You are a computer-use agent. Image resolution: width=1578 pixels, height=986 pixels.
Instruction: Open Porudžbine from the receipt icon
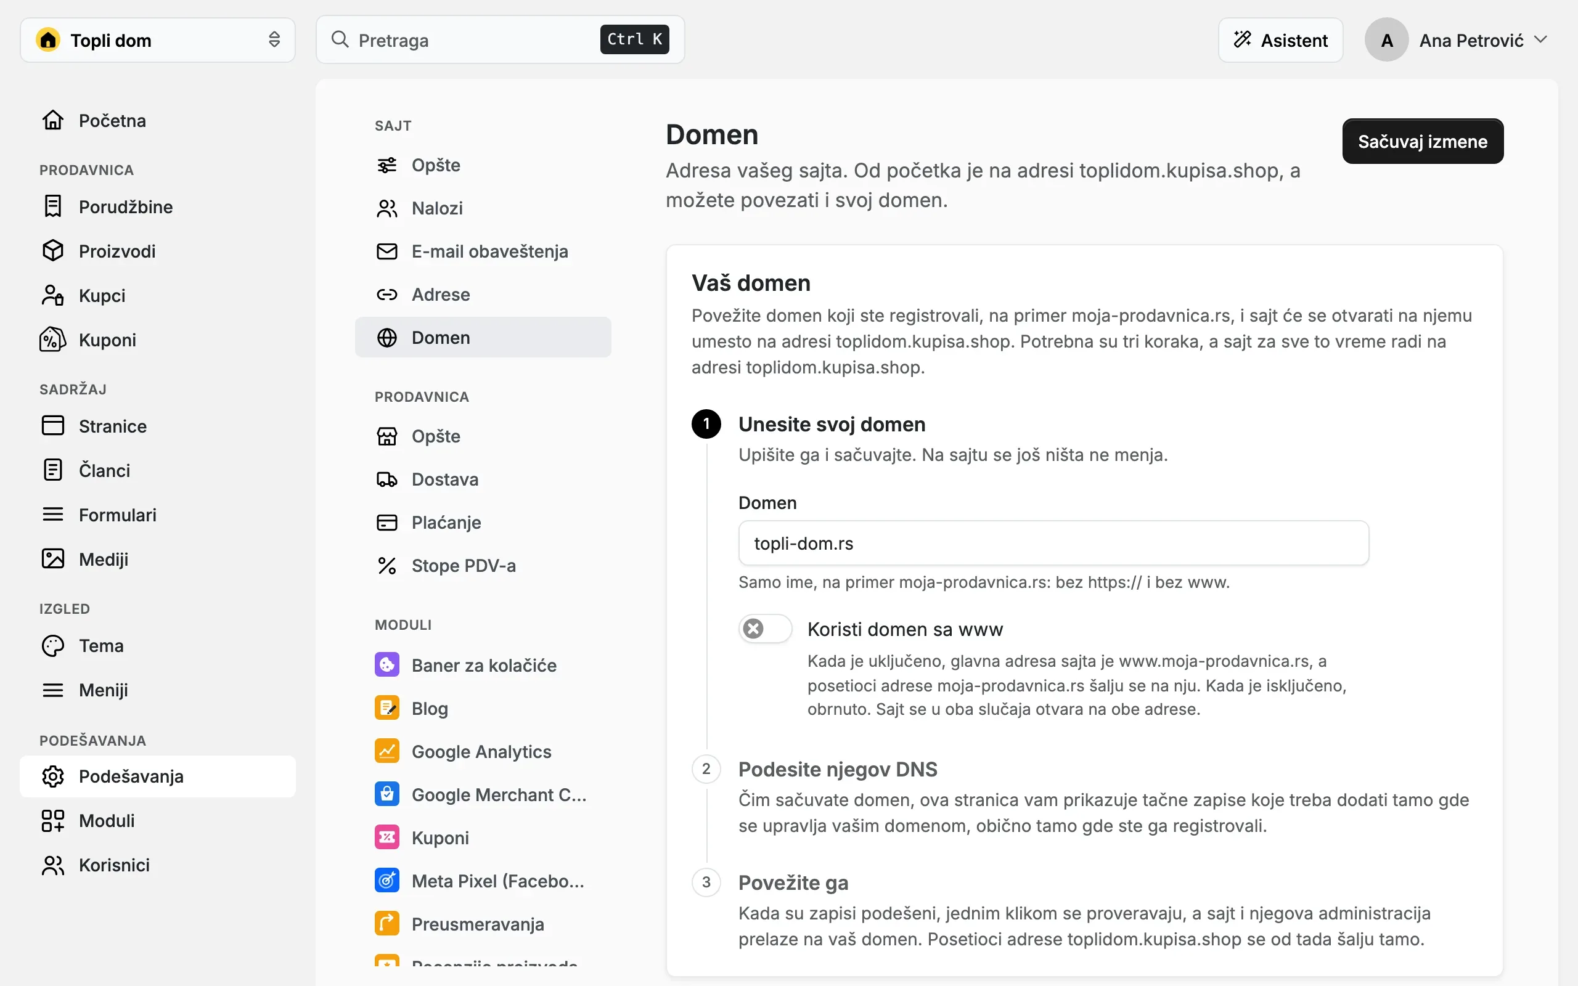pos(53,206)
